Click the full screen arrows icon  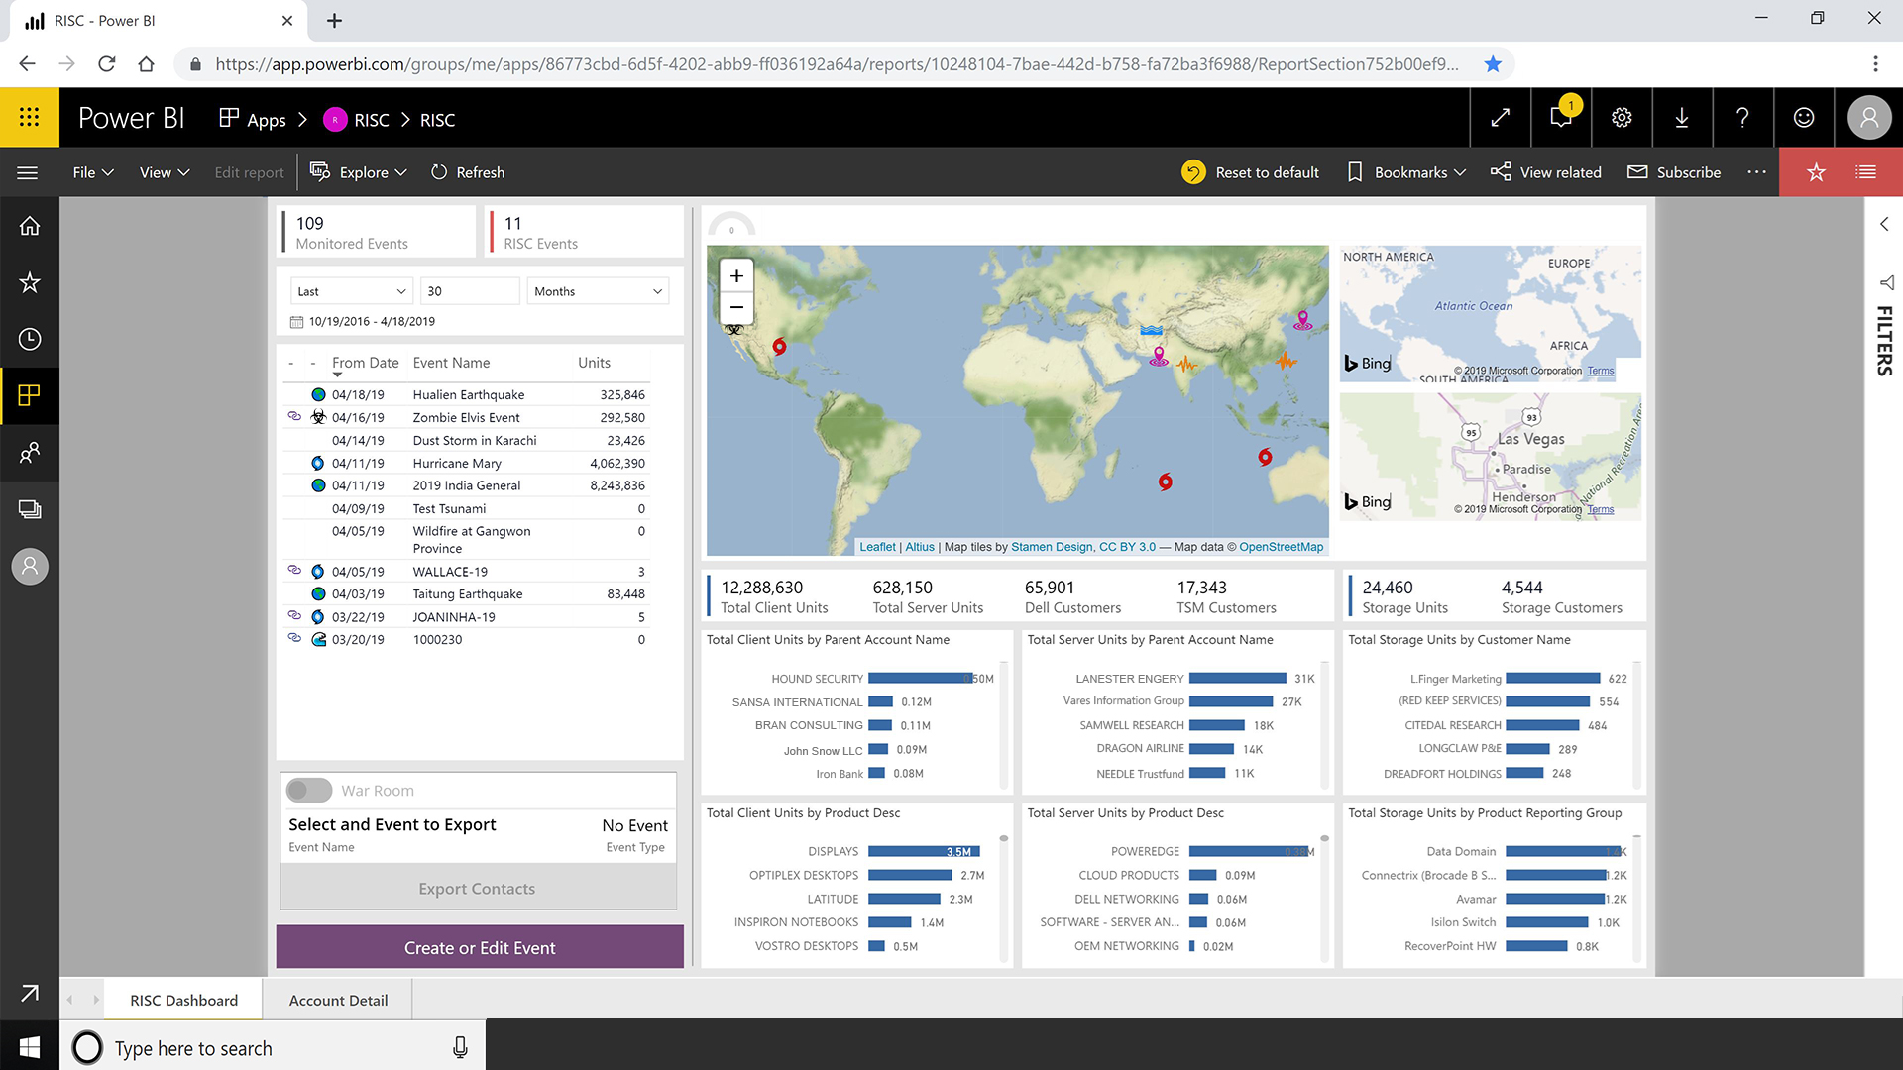[x=1501, y=118]
